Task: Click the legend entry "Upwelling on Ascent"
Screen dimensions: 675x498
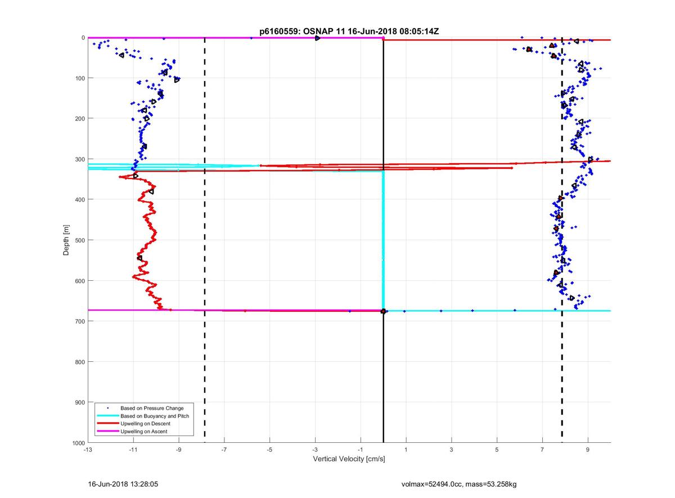Action: pos(143,432)
